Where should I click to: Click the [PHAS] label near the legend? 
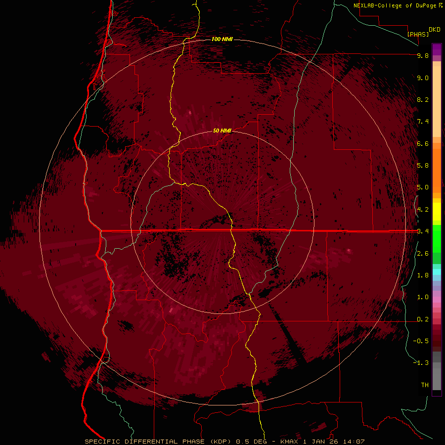click(x=418, y=34)
